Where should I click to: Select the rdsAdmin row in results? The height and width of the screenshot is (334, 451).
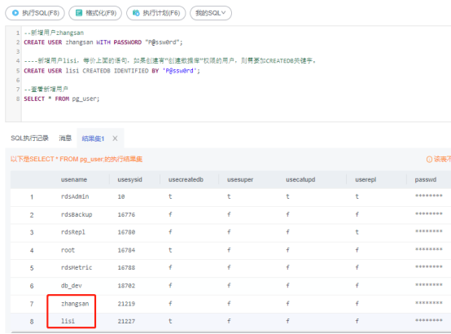click(230, 197)
